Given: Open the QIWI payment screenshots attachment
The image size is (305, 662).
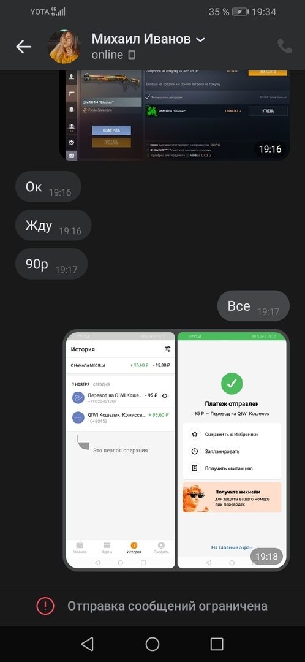Looking at the screenshot, I should pos(176,451).
